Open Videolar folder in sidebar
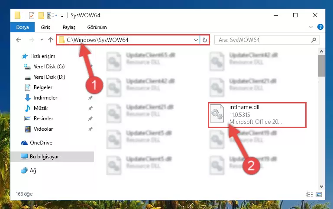The image size is (333, 209). click(43, 129)
